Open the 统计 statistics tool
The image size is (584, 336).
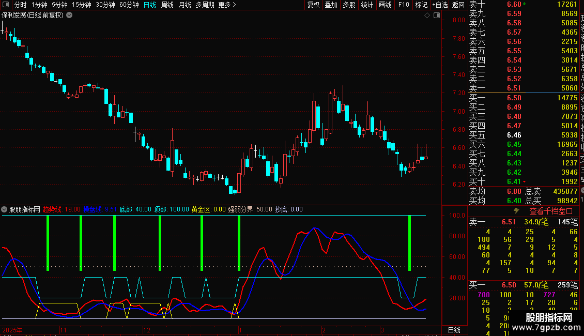pyautogui.click(x=367, y=5)
